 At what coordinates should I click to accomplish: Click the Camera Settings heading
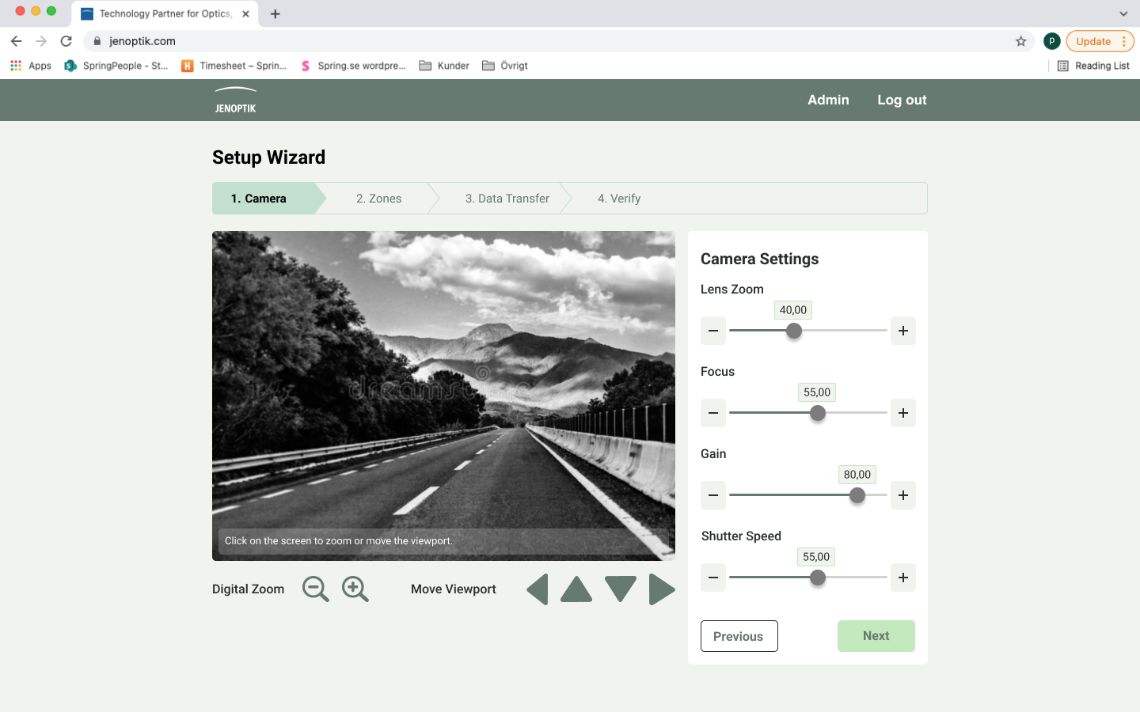pos(760,259)
